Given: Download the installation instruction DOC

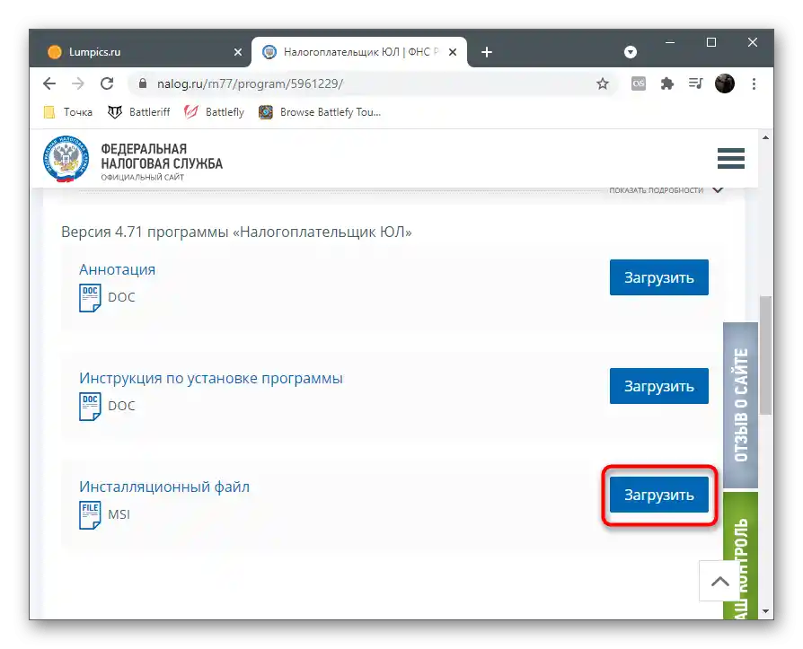Looking at the screenshot, I should pyautogui.click(x=658, y=386).
